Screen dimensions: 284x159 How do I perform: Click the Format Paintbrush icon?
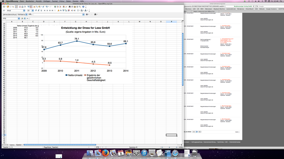tap(43, 7)
